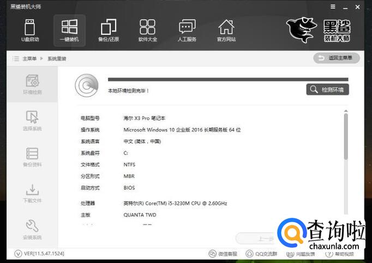Visit the 官方网站 home icon

click(226, 30)
